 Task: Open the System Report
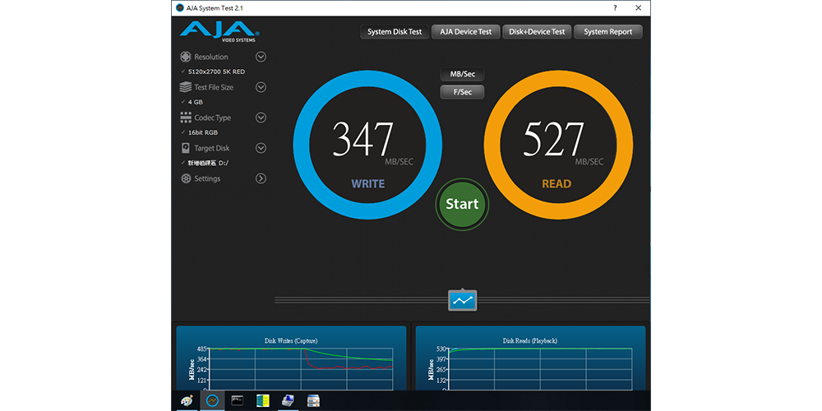[x=607, y=32]
